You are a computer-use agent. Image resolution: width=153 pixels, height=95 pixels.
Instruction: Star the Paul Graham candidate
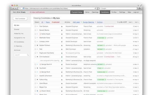point(37,26)
